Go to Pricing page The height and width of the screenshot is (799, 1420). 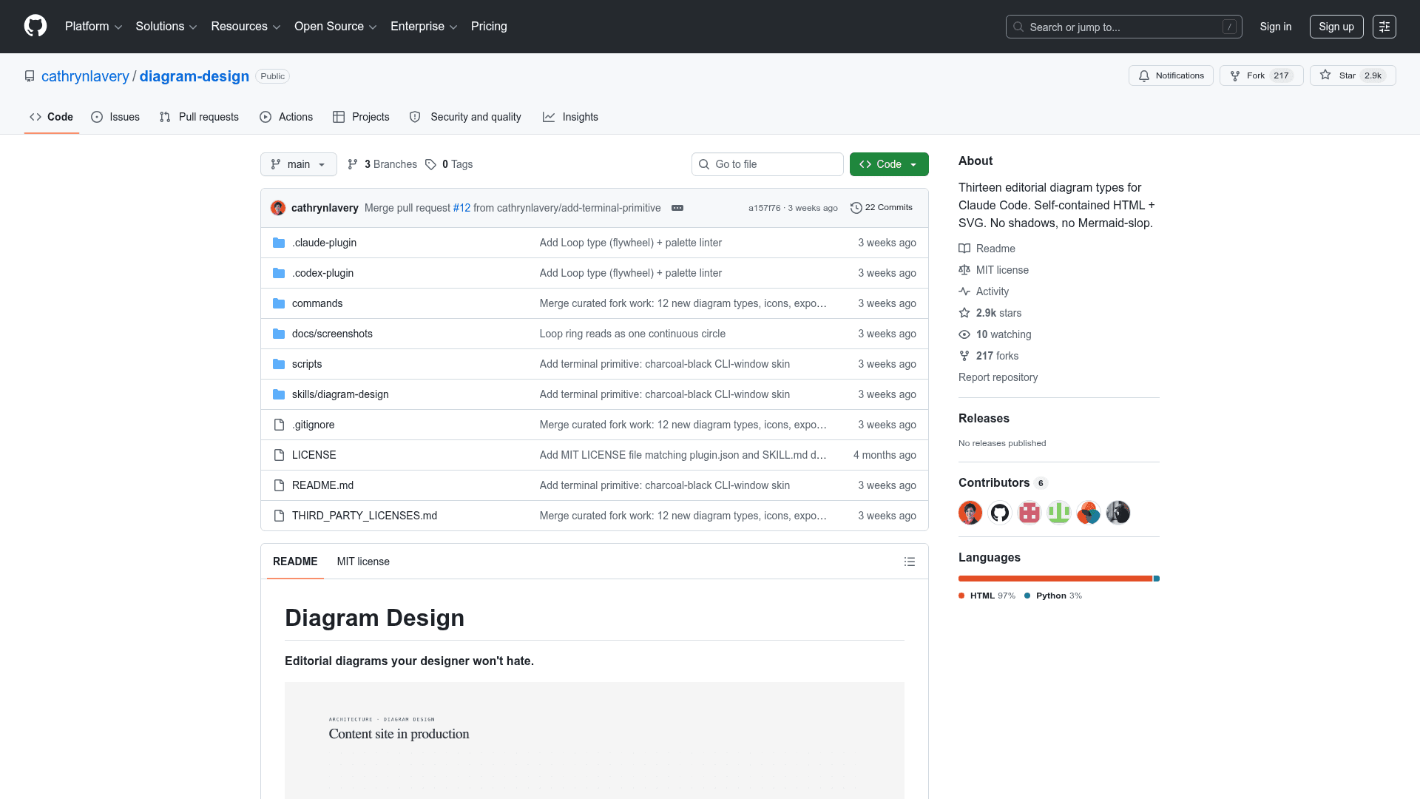(x=489, y=27)
